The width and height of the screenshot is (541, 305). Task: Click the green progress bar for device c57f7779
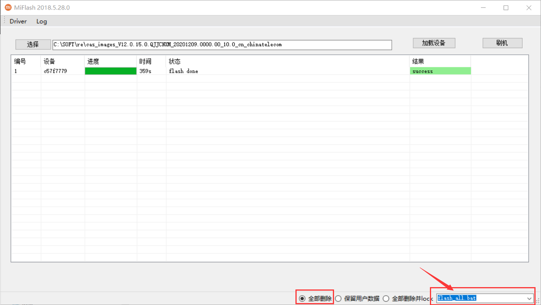[x=110, y=71]
